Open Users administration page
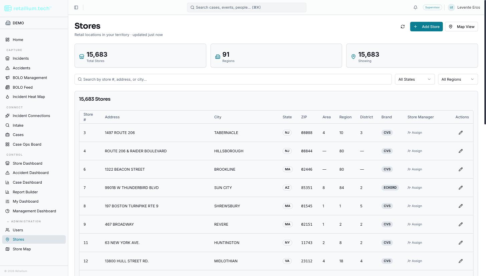This screenshot has height=276, width=486. [34, 230]
